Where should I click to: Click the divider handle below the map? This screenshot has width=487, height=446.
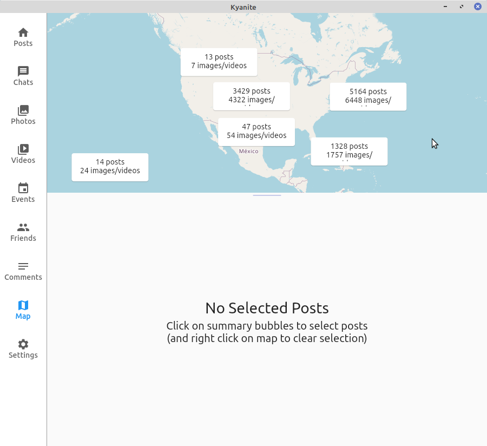pos(267,195)
